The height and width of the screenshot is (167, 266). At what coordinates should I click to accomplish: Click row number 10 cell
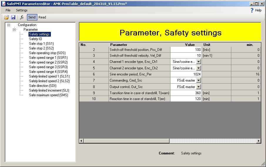(x=94, y=99)
